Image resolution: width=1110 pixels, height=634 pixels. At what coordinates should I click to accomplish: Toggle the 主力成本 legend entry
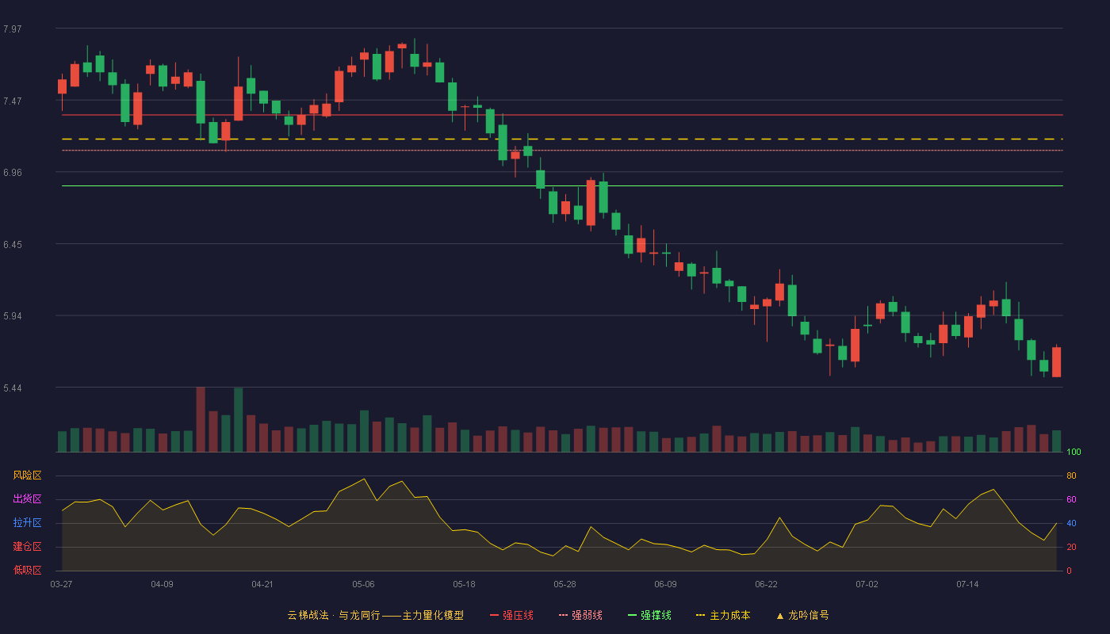[x=723, y=615]
